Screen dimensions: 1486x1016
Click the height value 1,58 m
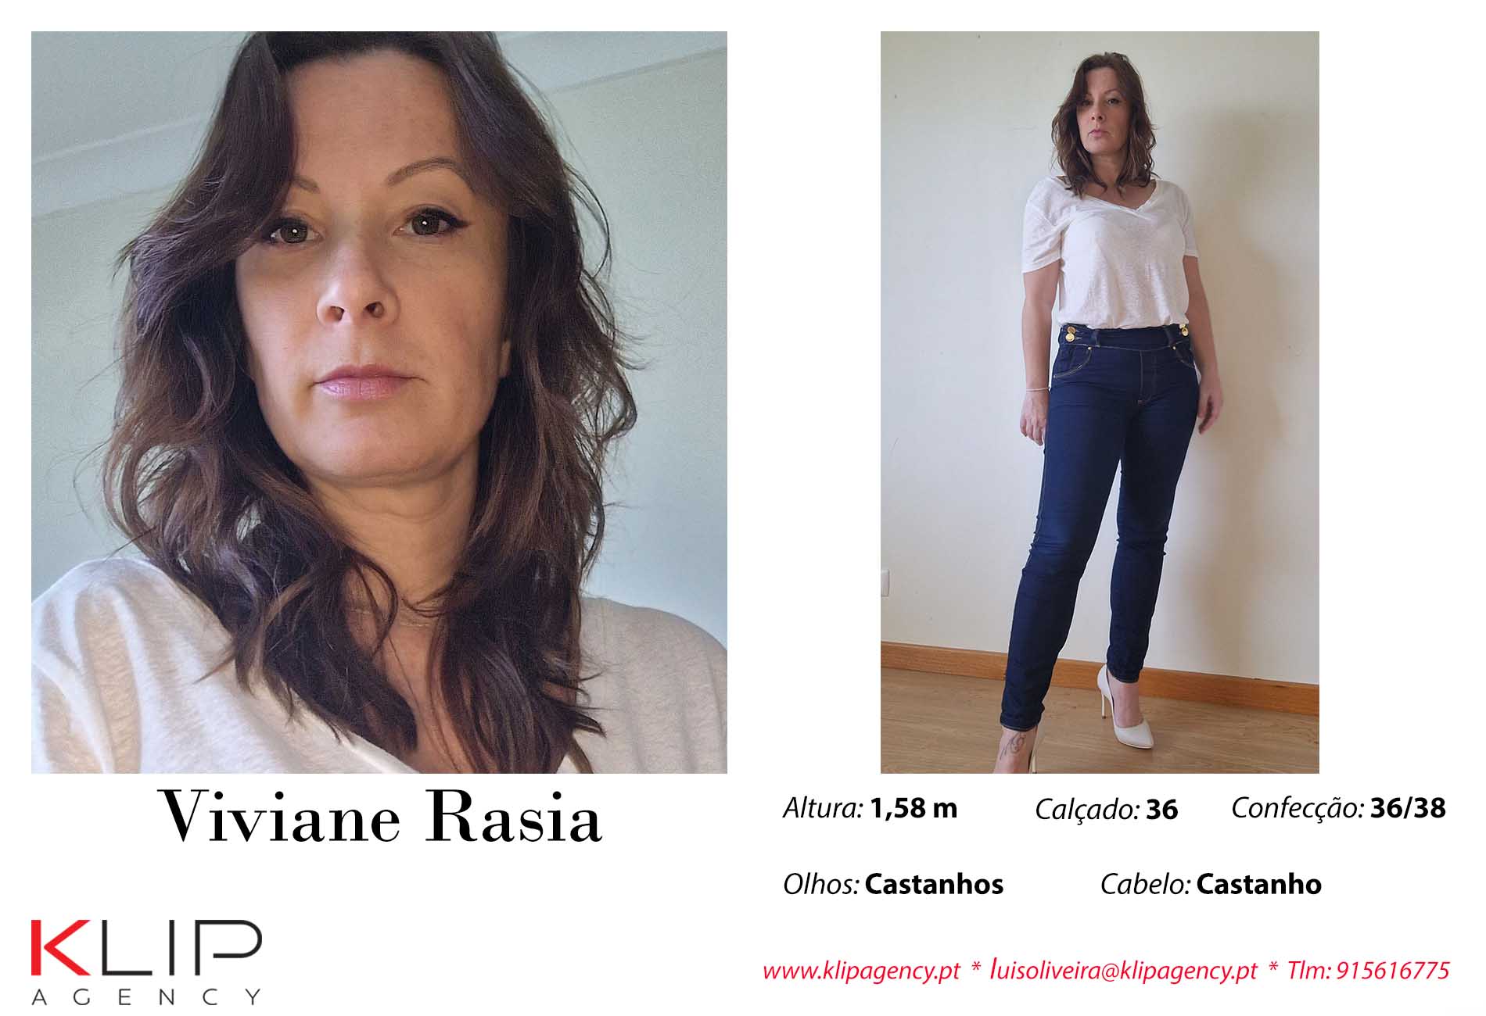(x=913, y=808)
